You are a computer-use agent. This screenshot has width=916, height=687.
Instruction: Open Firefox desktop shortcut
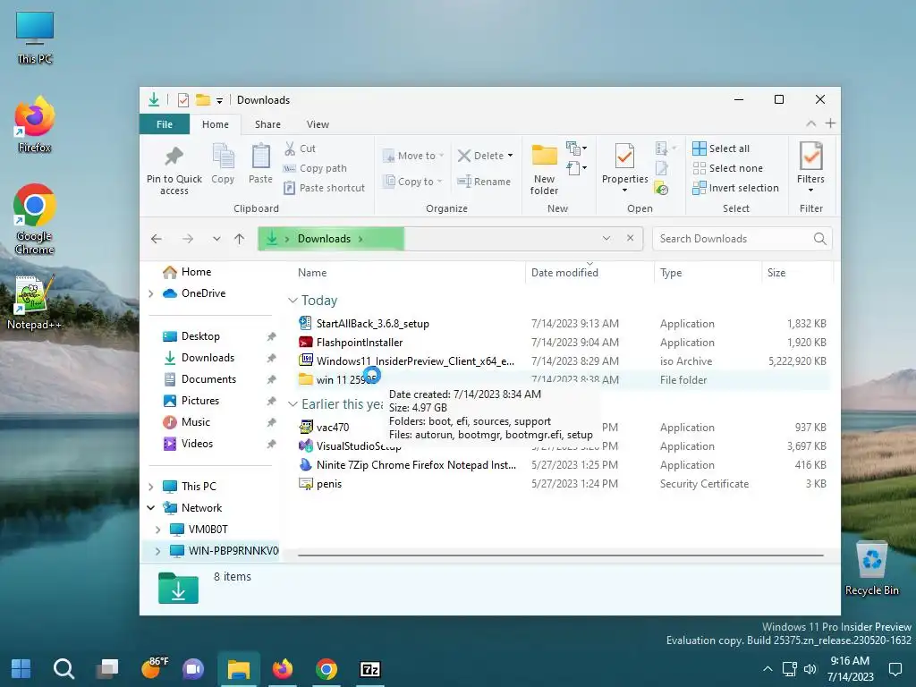[35, 124]
